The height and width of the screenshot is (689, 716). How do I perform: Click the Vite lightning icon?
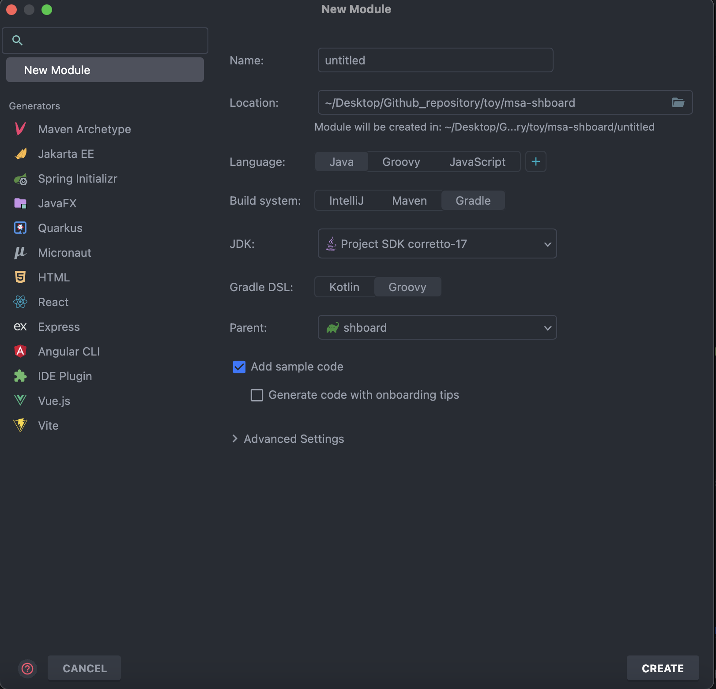[20, 425]
